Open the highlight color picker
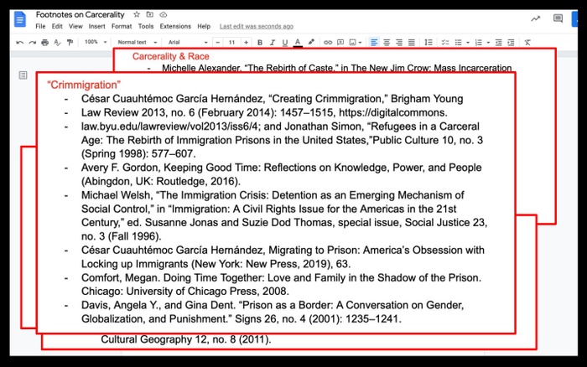The image size is (587, 367). [311, 42]
